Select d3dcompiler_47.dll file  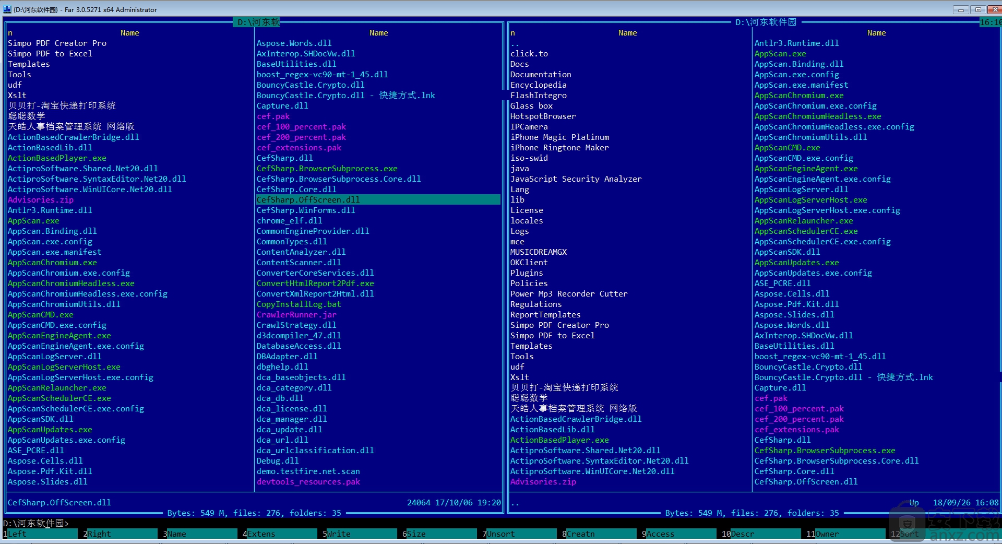click(299, 335)
